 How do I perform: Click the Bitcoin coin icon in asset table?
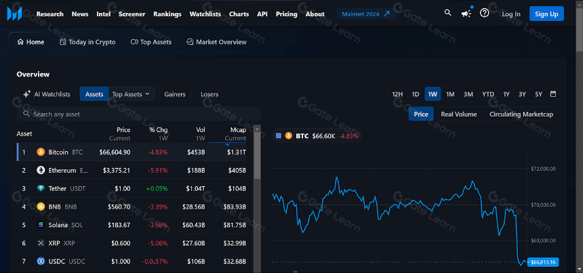click(x=41, y=152)
